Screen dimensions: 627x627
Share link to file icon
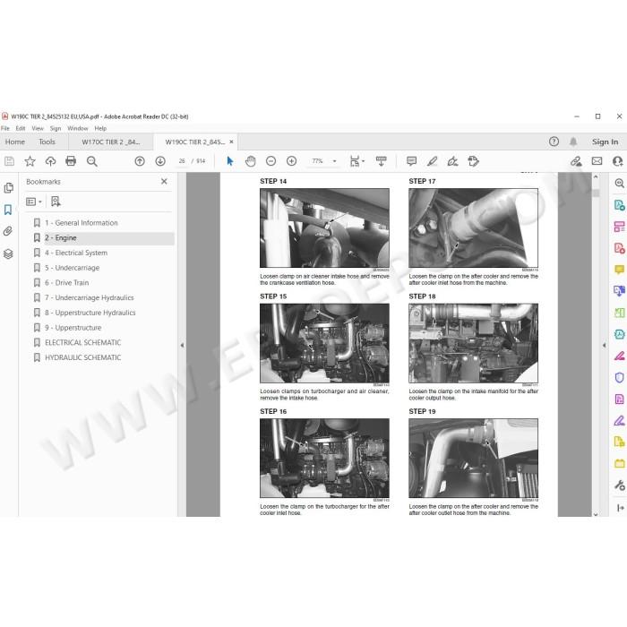tap(576, 161)
